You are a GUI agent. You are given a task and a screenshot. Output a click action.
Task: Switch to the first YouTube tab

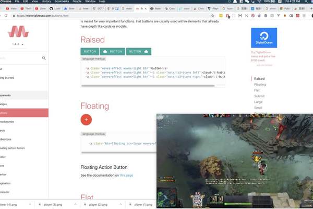click(x=11, y=8)
